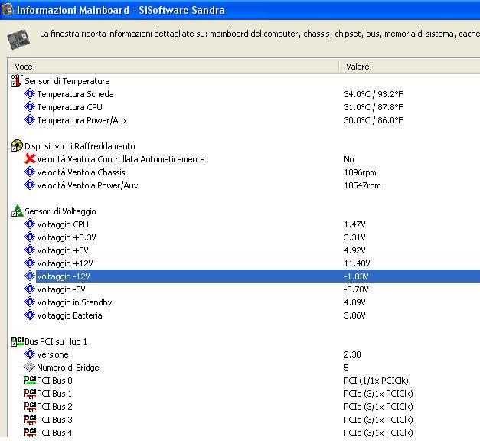The height and width of the screenshot is (441, 480).
Task: Click the 10547rpm fan speed value
Action: (x=362, y=185)
